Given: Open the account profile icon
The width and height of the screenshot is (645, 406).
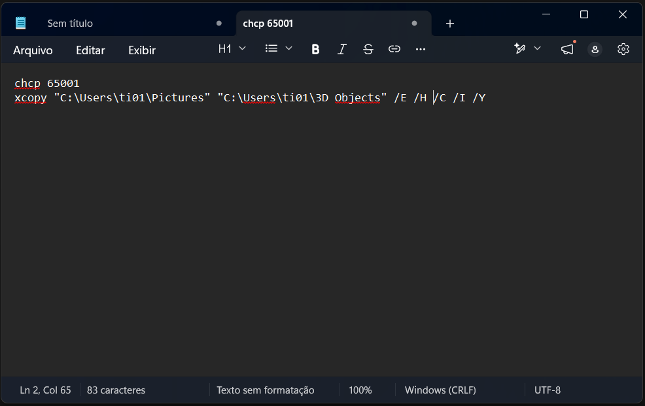Looking at the screenshot, I should 595,49.
